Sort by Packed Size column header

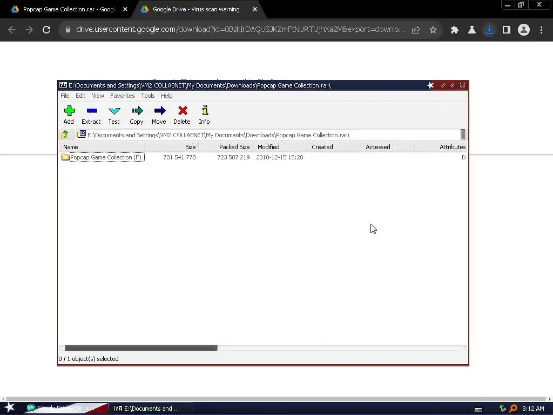[225, 147]
